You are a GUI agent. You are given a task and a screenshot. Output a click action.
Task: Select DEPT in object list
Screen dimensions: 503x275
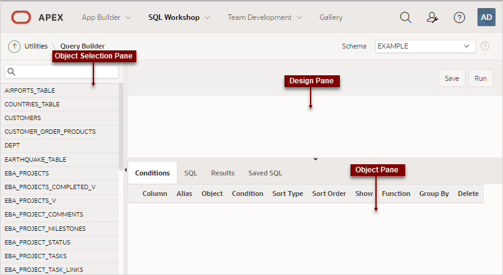60,146
